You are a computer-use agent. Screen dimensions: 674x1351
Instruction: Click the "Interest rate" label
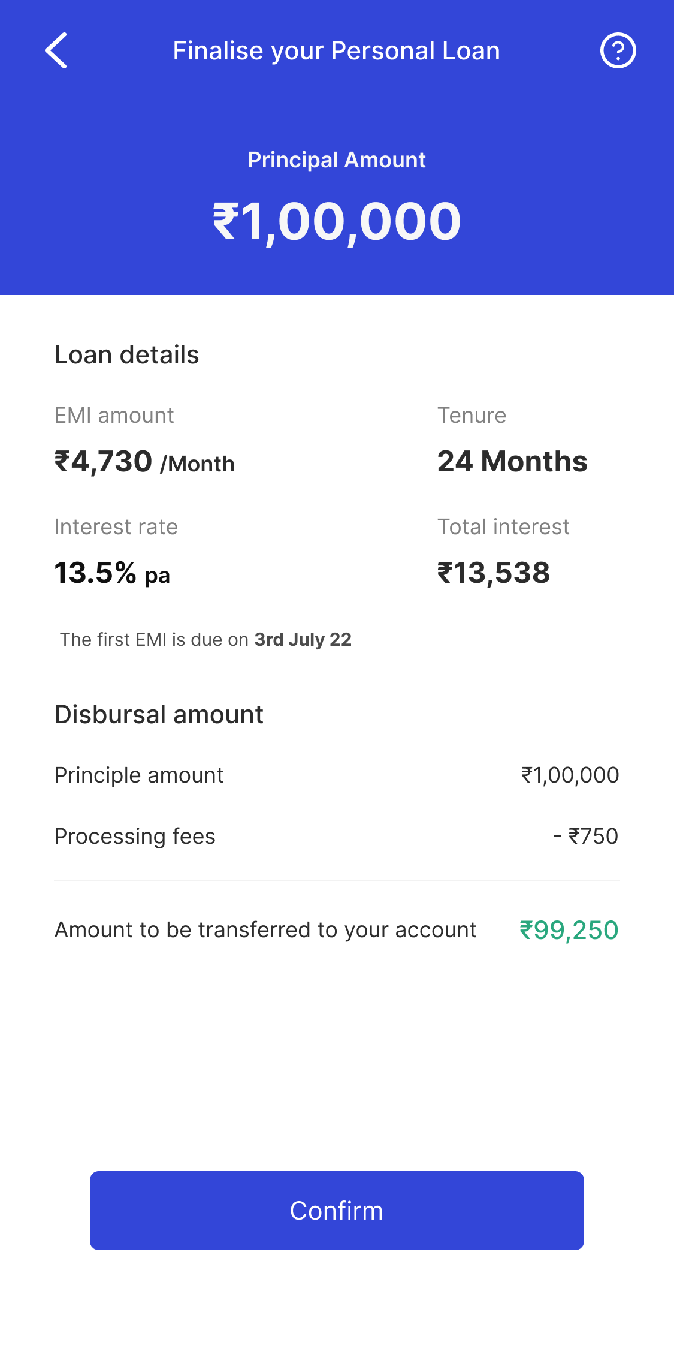point(116,527)
